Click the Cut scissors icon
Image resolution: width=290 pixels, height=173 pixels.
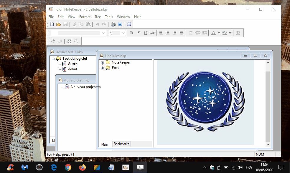(75, 24)
